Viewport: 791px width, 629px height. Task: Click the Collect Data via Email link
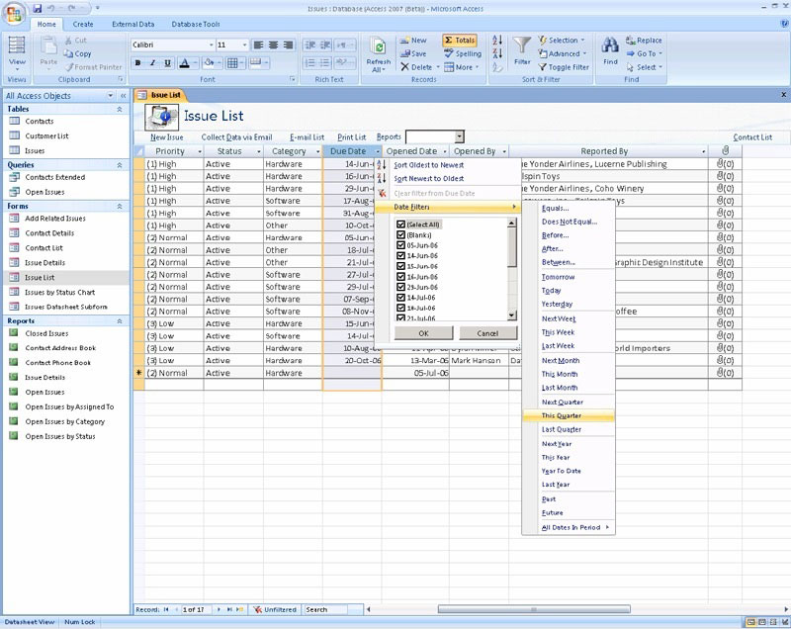pyautogui.click(x=236, y=137)
